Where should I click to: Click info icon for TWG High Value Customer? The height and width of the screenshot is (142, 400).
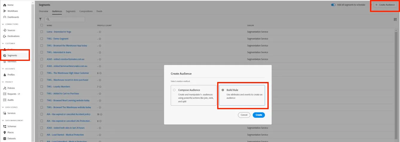tap(101, 73)
